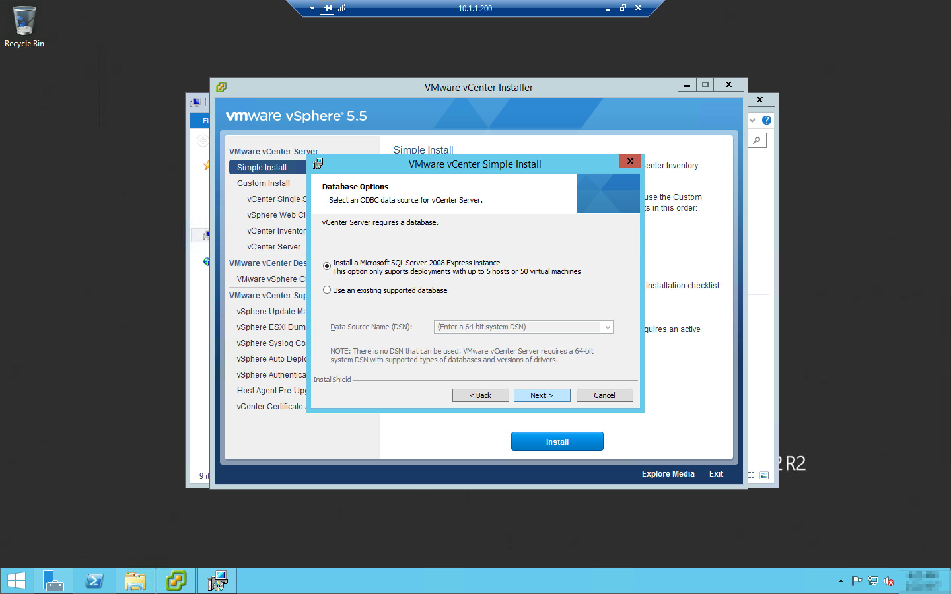The height and width of the screenshot is (594, 951).
Task: Cancel the Simple Install dialog
Action: pos(604,395)
